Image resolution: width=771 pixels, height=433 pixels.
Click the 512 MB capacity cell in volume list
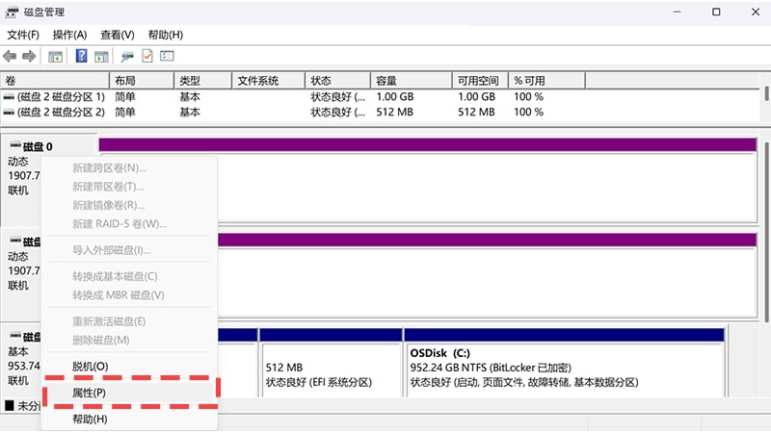coord(394,113)
